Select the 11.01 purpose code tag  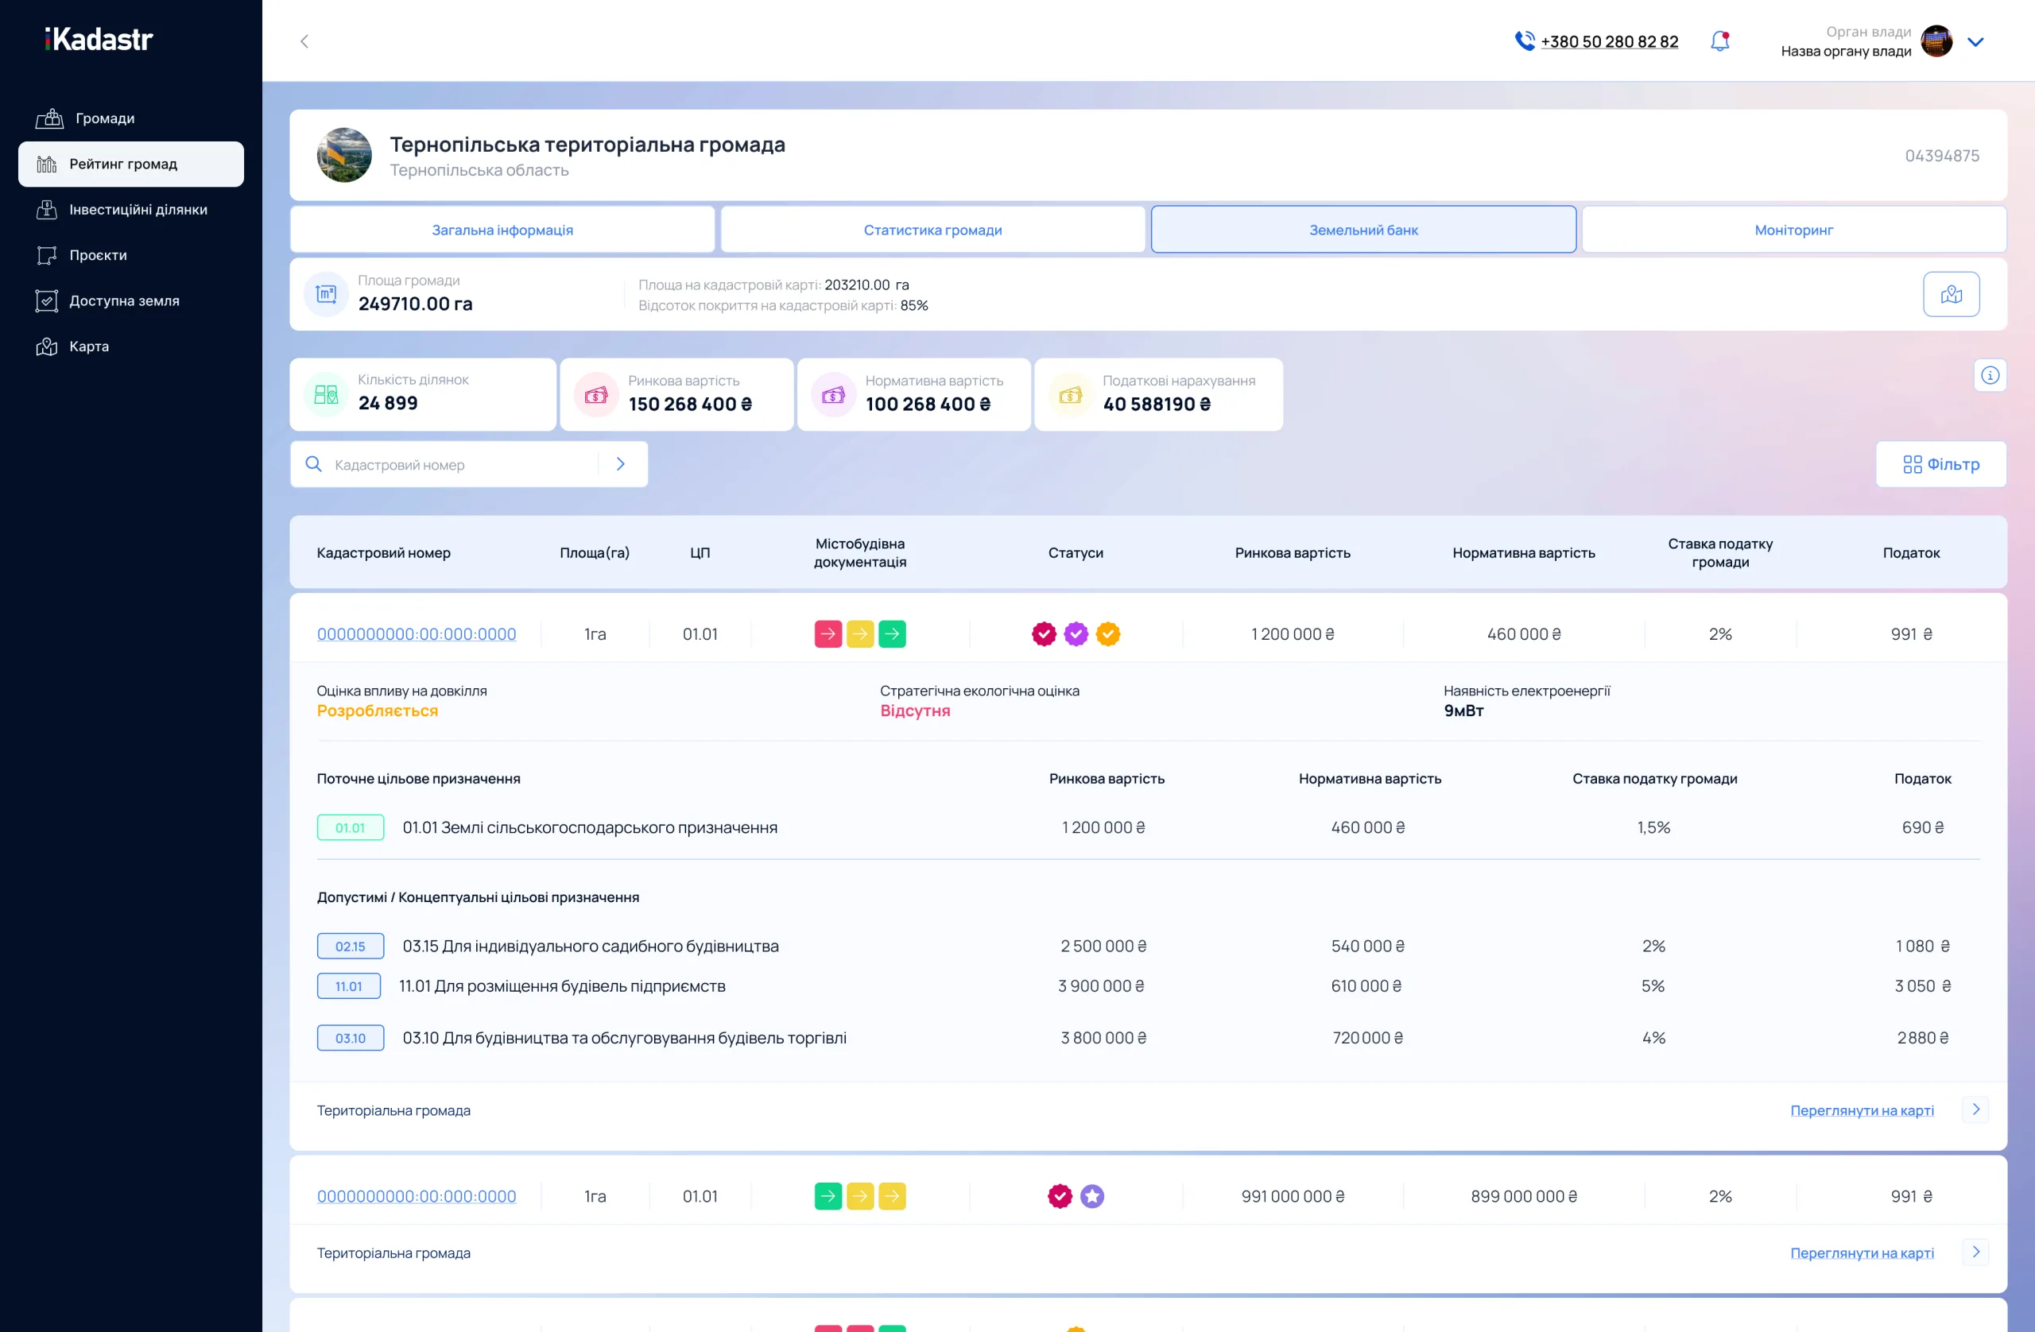click(349, 986)
